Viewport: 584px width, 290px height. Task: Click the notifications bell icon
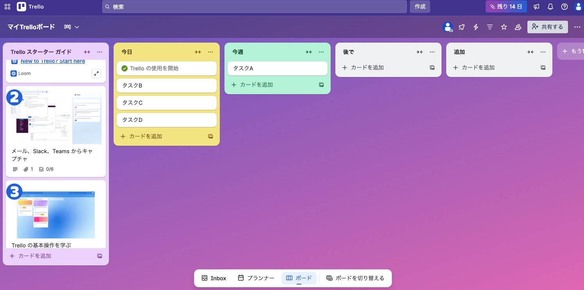point(550,7)
